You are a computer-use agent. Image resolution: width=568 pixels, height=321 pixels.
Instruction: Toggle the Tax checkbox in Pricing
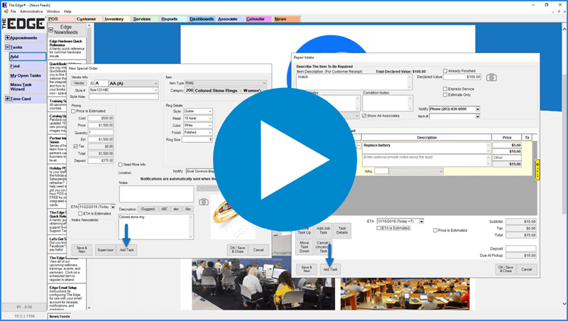(76, 146)
